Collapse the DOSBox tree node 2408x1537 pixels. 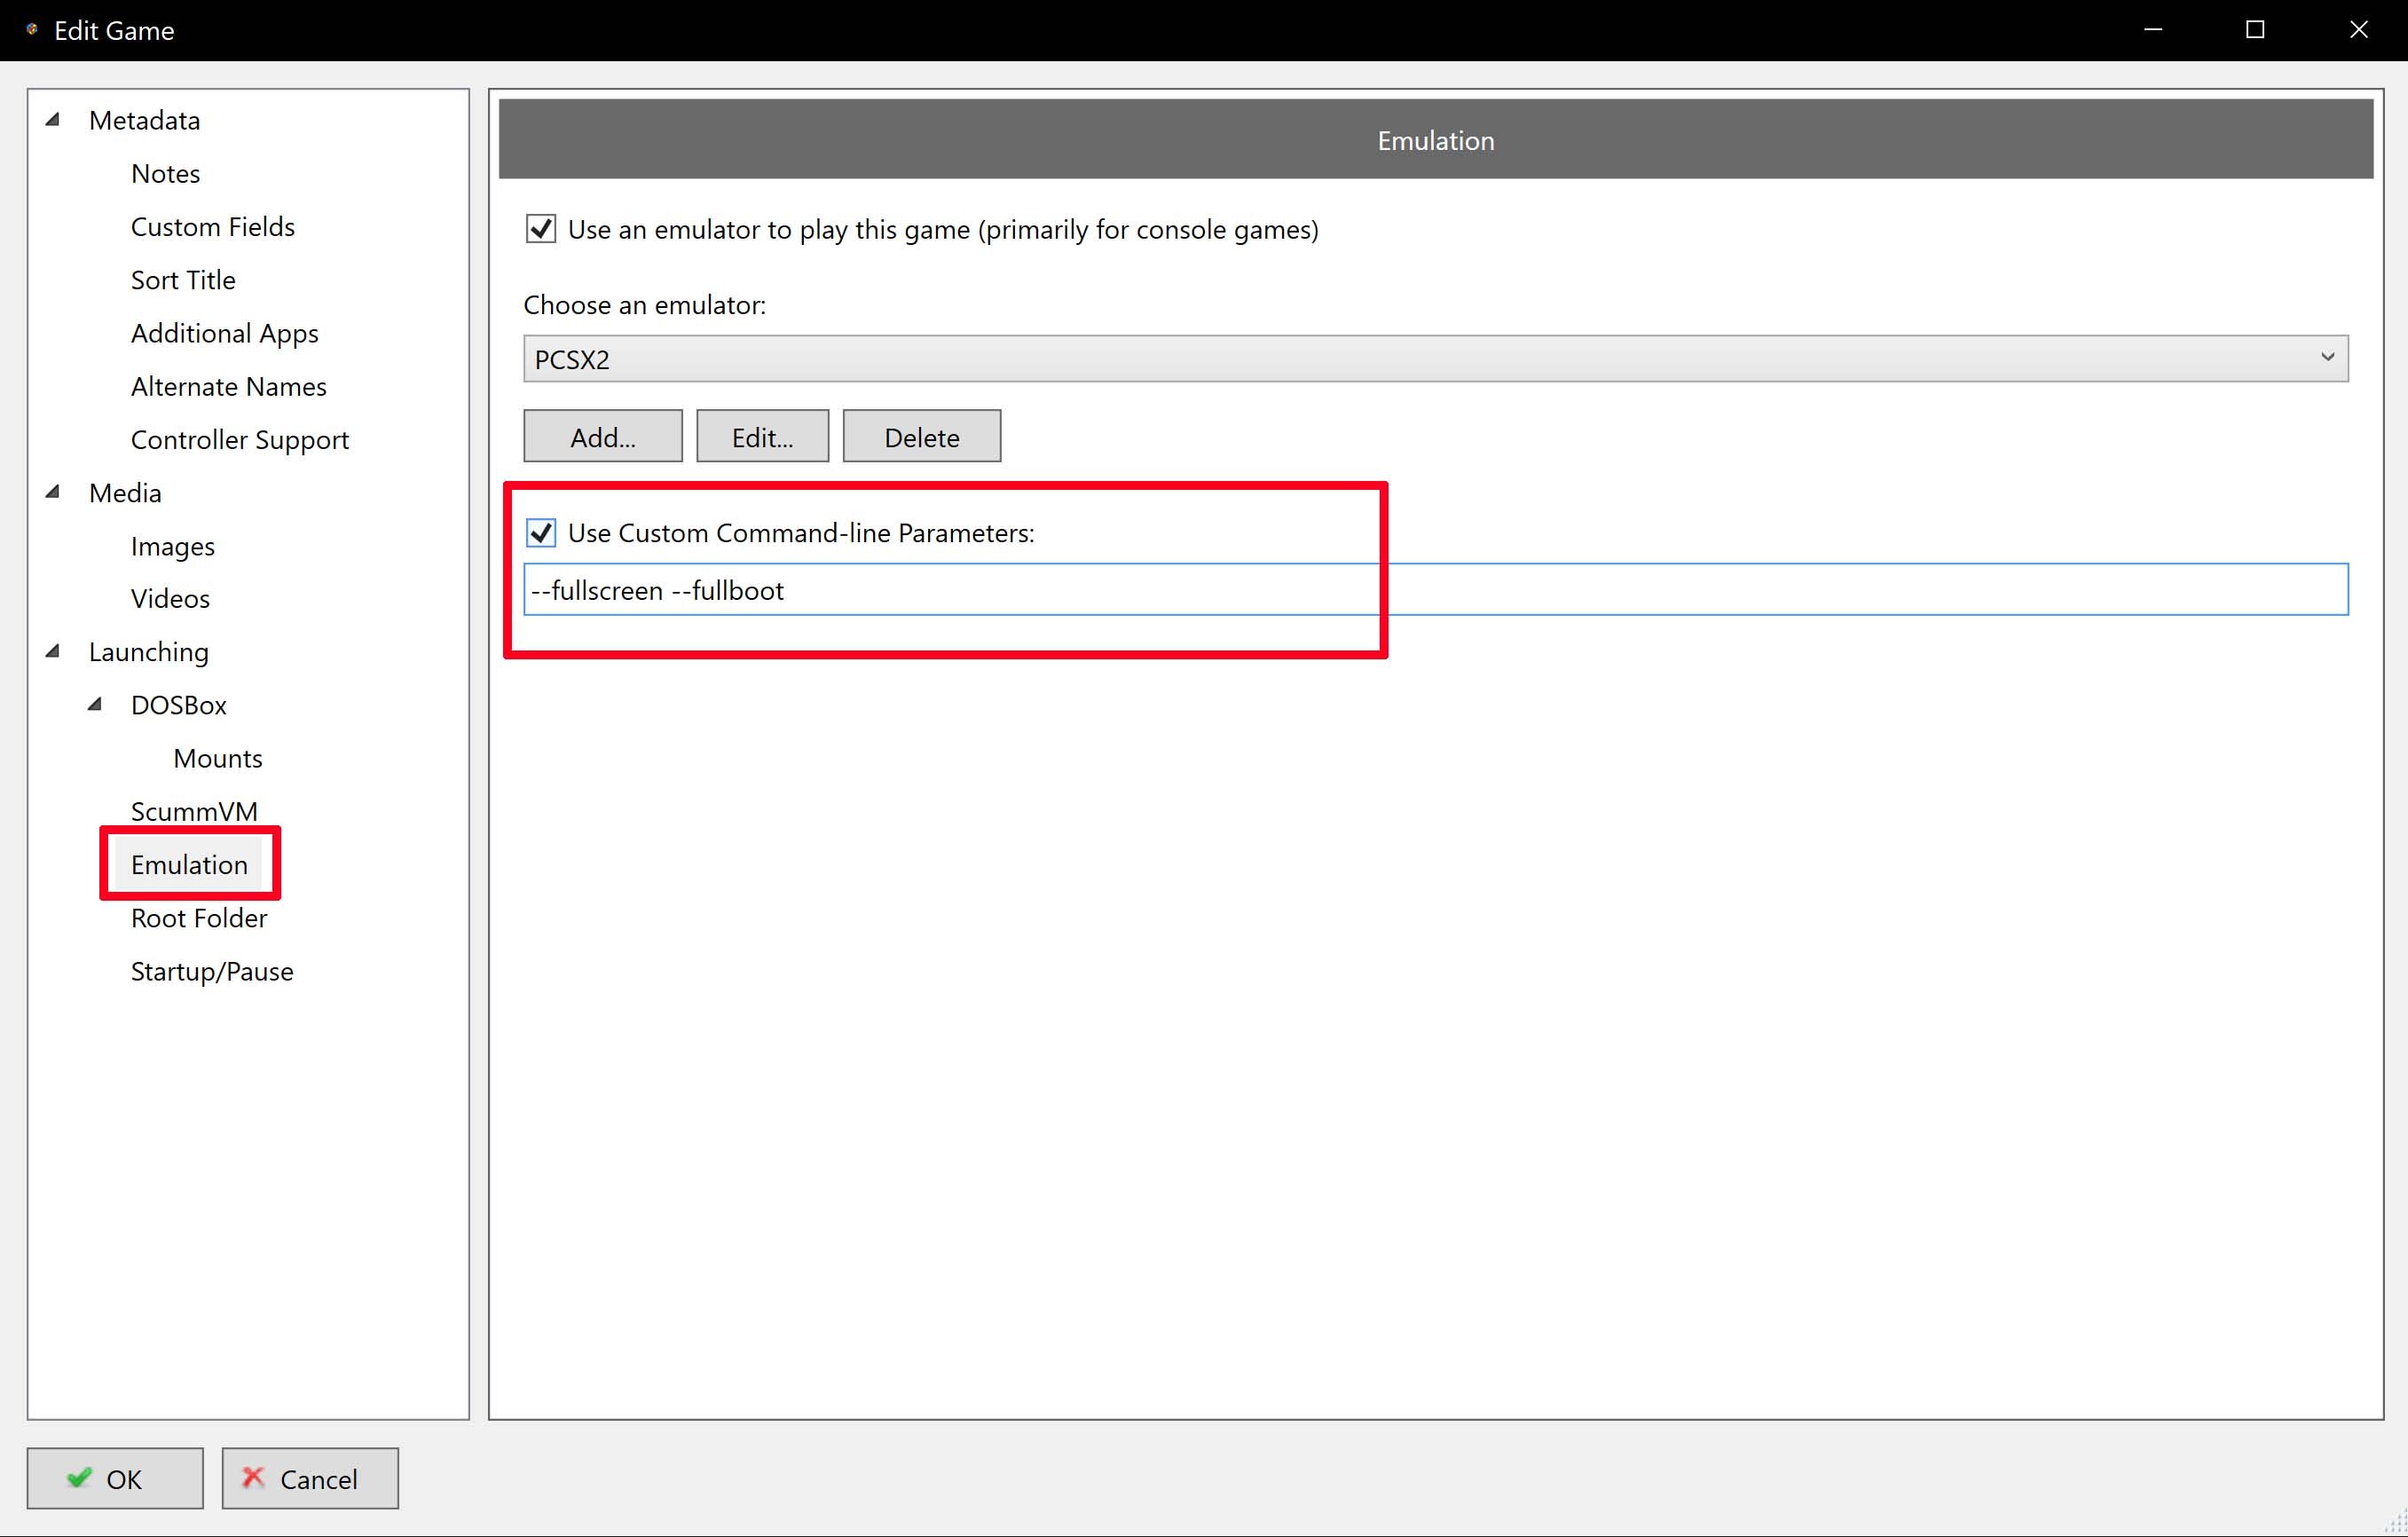[95, 704]
